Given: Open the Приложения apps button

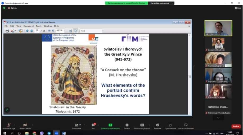Looking at the screenshot, I should click(170, 126).
